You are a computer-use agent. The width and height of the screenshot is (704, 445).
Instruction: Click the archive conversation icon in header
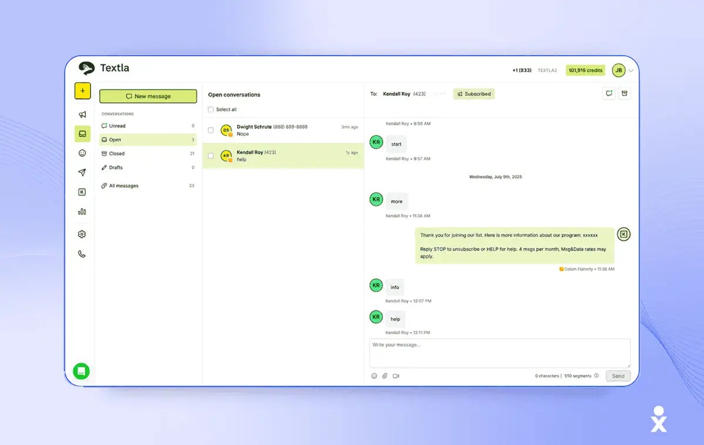[x=624, y=94]
